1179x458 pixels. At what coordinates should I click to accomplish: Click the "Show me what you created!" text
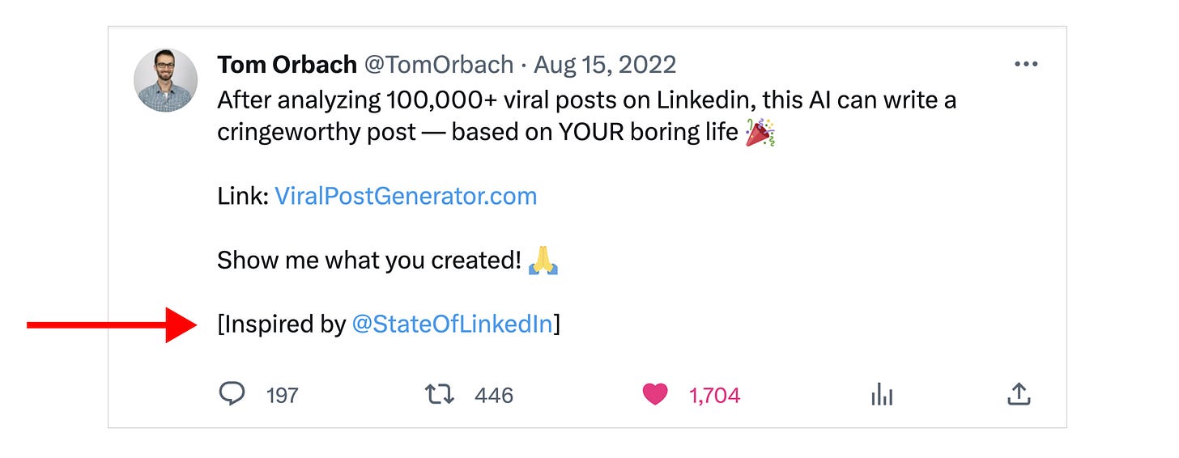(x=369, y=261)
